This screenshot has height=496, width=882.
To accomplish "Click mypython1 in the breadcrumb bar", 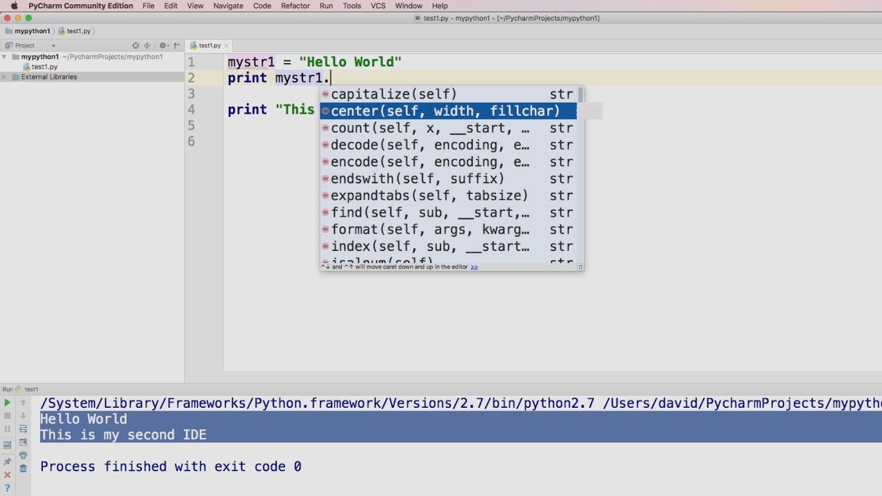I will click(28, 31).
